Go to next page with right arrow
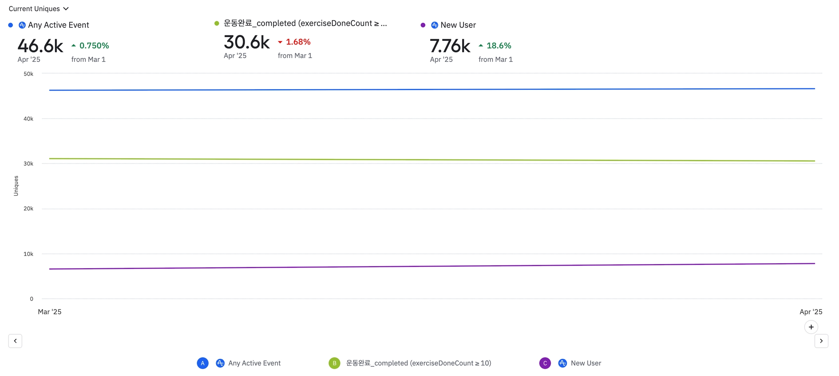This screenshot has height=376, width=839. (x=821, y=341)
